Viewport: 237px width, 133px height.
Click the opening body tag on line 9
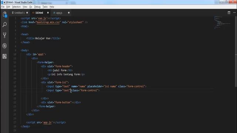point(24,50)
